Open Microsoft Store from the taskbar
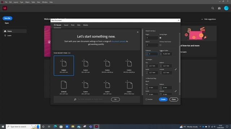This screenshot has height=129, width=231. click(61, 126)
